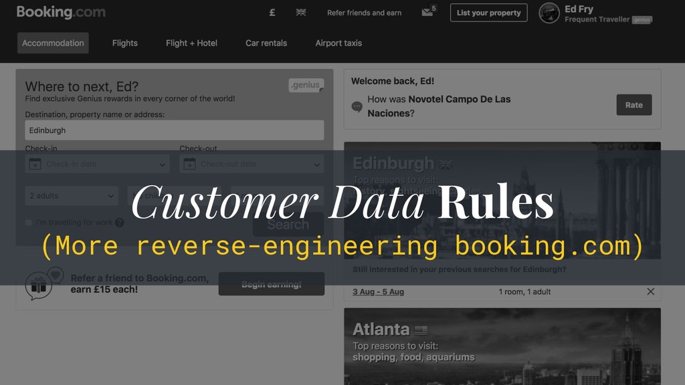Click the Booking.com logo
Viewport: 685px width, 385px height.
[61, 12]
